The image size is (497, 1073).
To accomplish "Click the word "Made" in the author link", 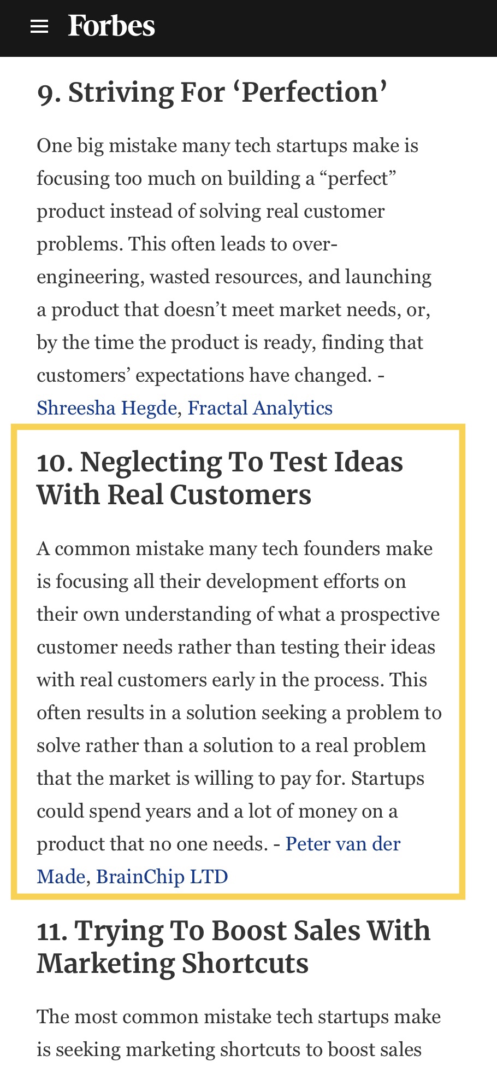I will click(x=61, y=877).
